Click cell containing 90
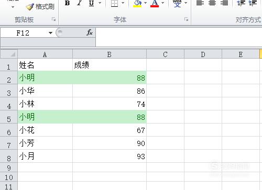 pos(110,143)
